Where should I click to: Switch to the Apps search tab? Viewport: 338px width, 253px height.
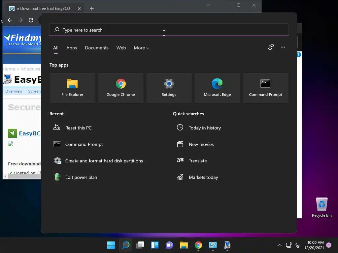[x=72, y=48]
